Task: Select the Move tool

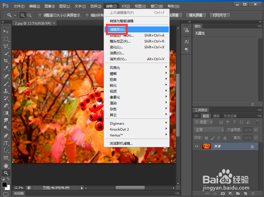Action: pyautogui.click(x=6, y=31)
